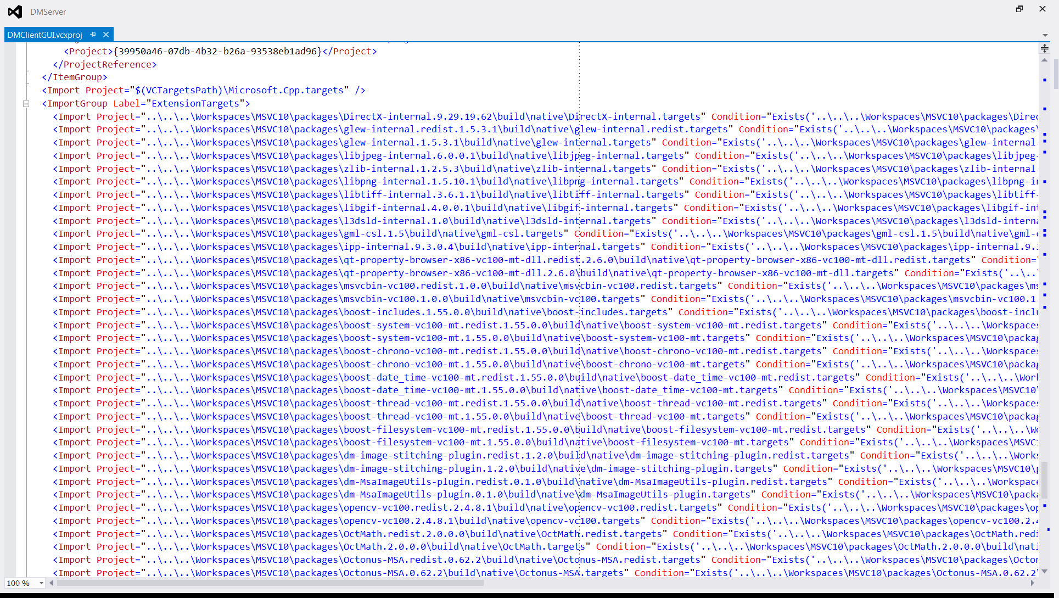Click the closing ProjectReference tag
This screenshot has height=598, width=1059.
click(x=105, y=64)
